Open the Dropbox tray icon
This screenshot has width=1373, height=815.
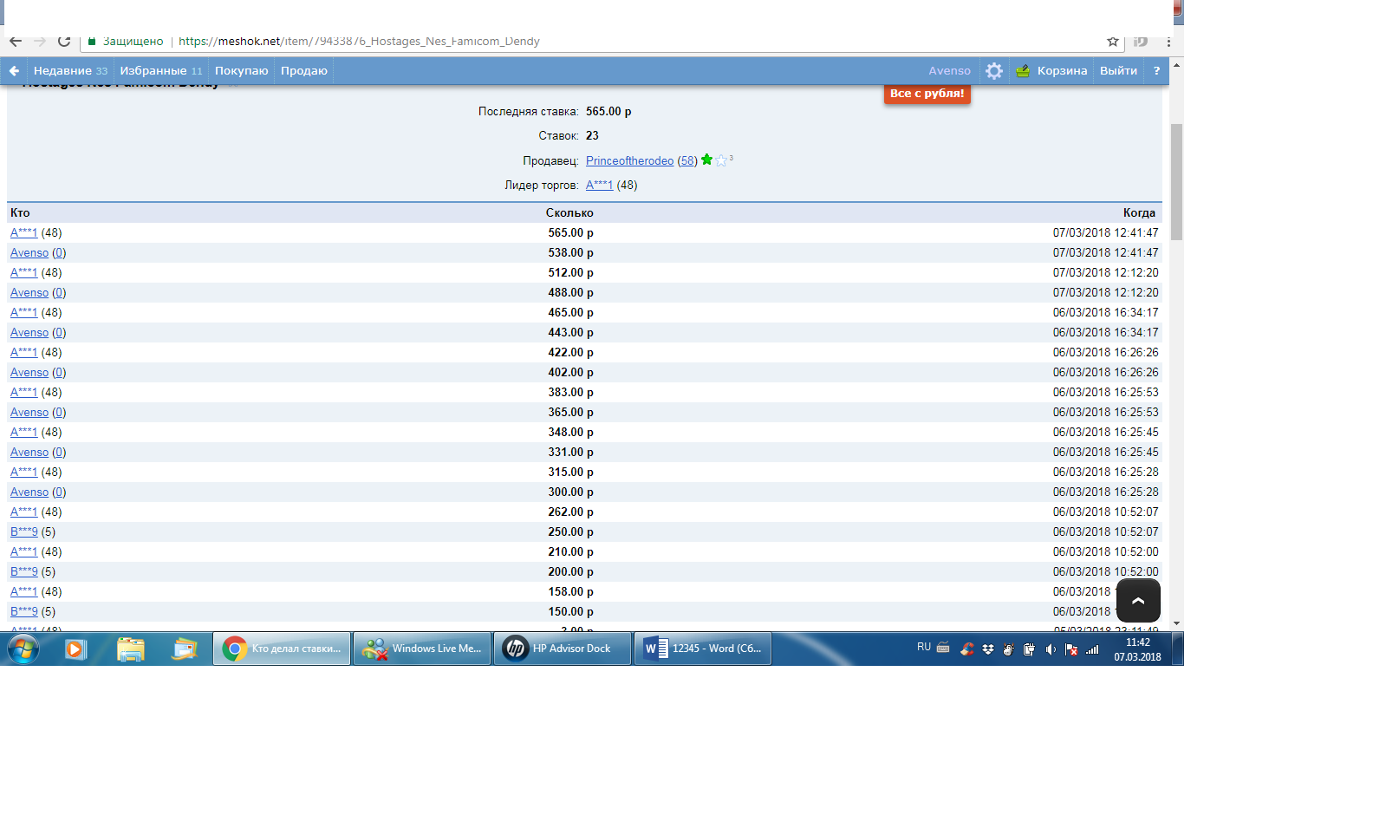988,649
